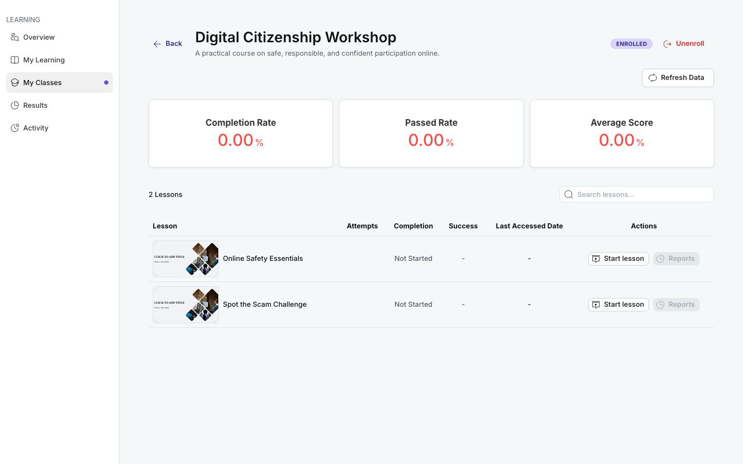Click the Lesson column header
The image size is (743, 464).
coord(165,226)
